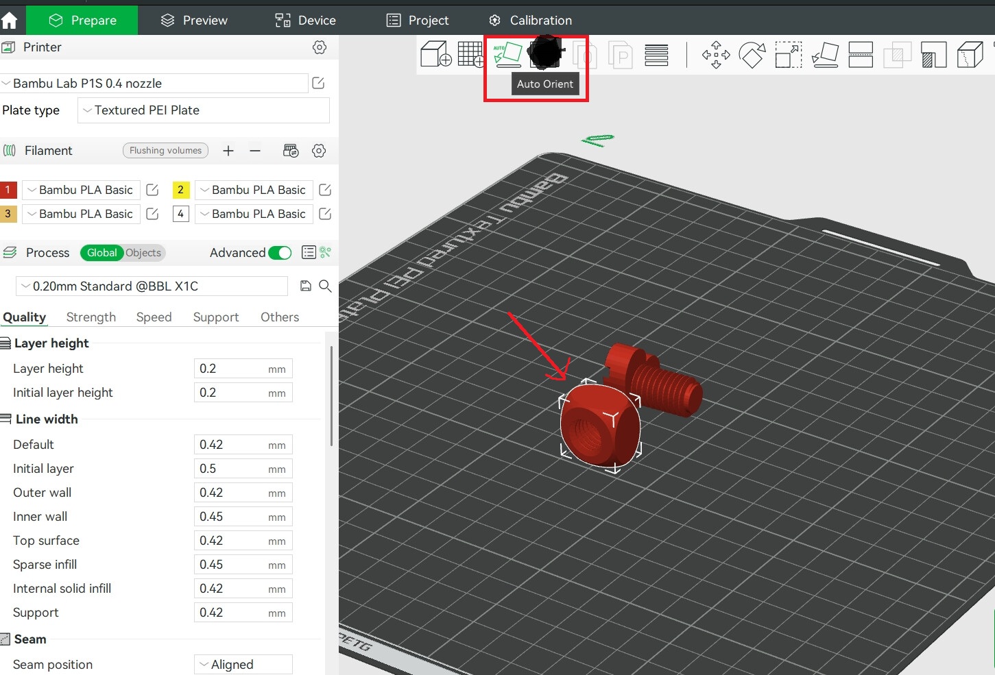
Task: Switch to the Preview tab
Action: pyautogui.click(x=194, y=21)
